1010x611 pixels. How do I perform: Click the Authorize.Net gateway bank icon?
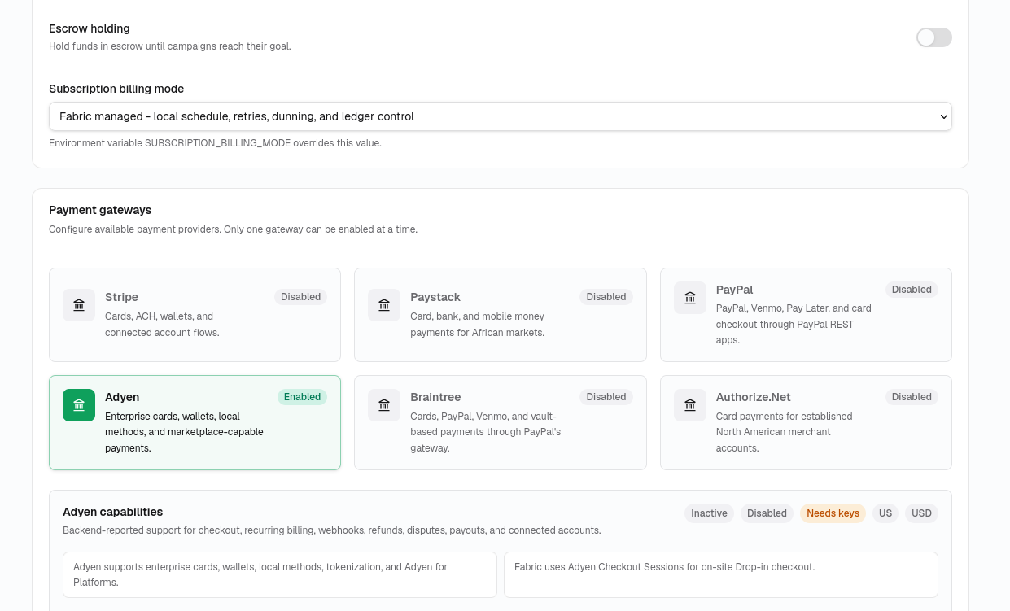tap(690, 405)
